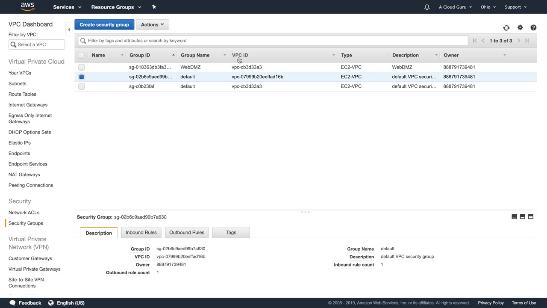
Task: Uncheck the sg-02b6c9aed99b row checkbox
Action: (x=81, y=77)
